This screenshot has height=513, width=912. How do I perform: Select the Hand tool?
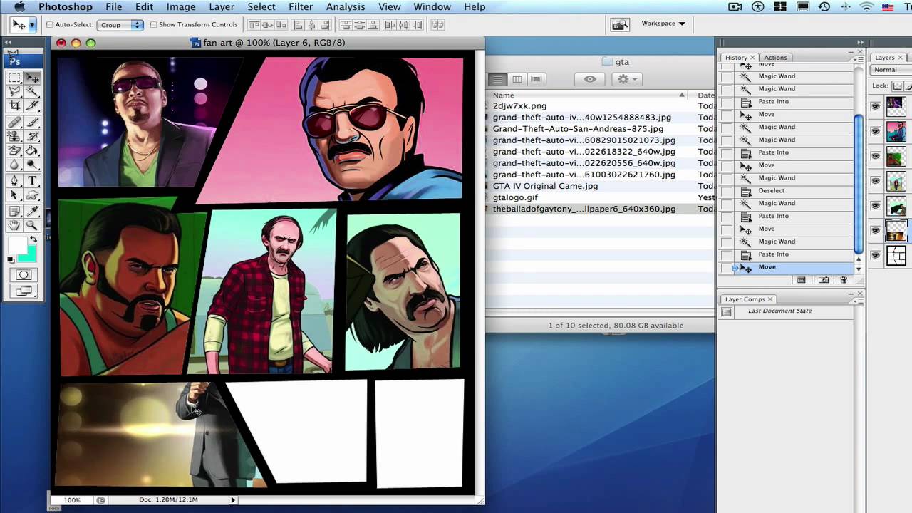pyautogui.click(x=14, y=225)
